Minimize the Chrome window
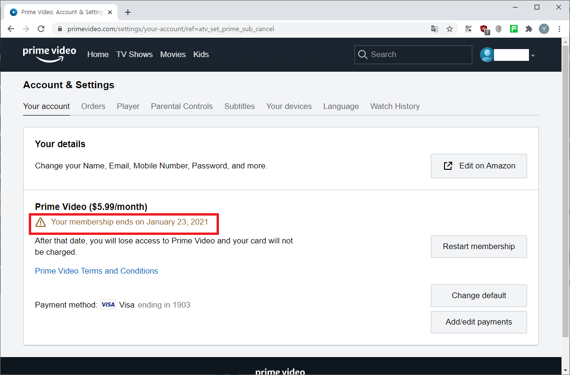Screen dimensions: 570x375 tap(515, 7)
